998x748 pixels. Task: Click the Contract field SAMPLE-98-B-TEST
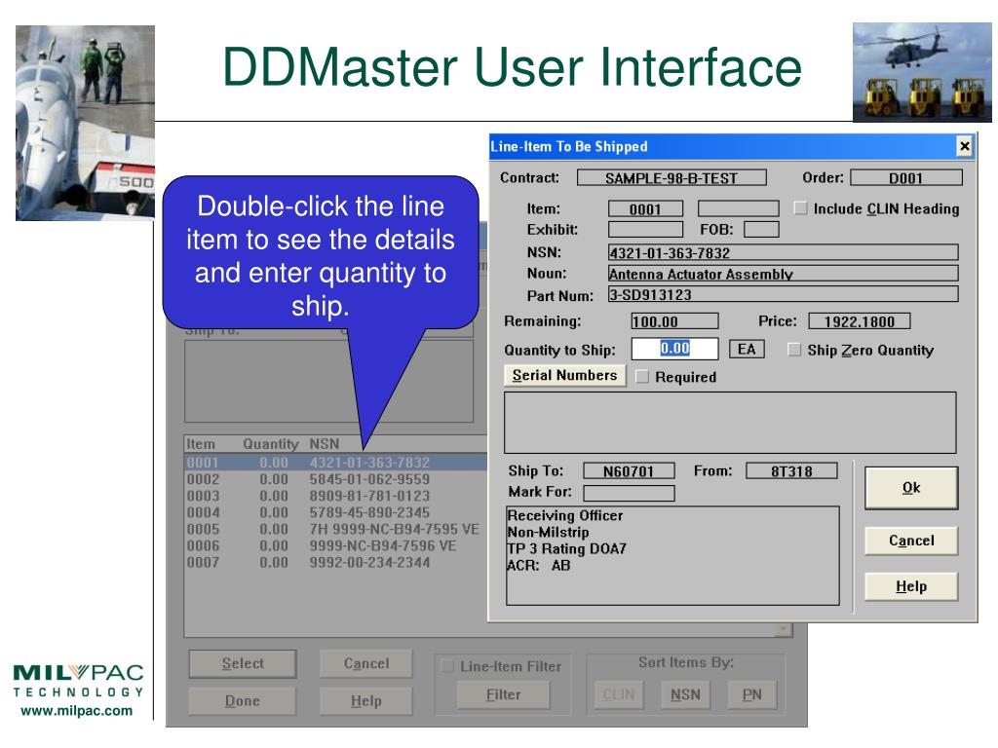[672, 178]
